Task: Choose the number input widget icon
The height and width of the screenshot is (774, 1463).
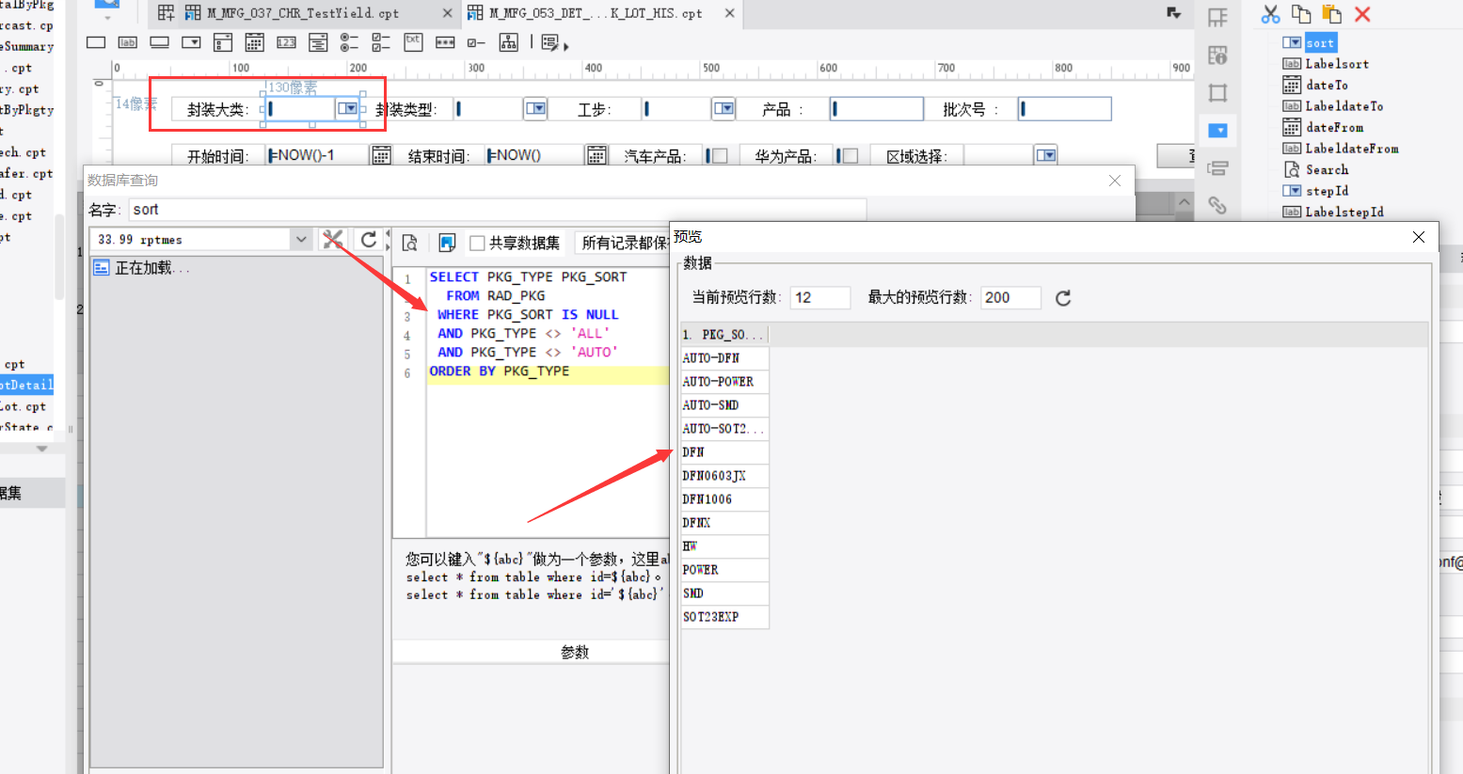Action: [286, 42]
